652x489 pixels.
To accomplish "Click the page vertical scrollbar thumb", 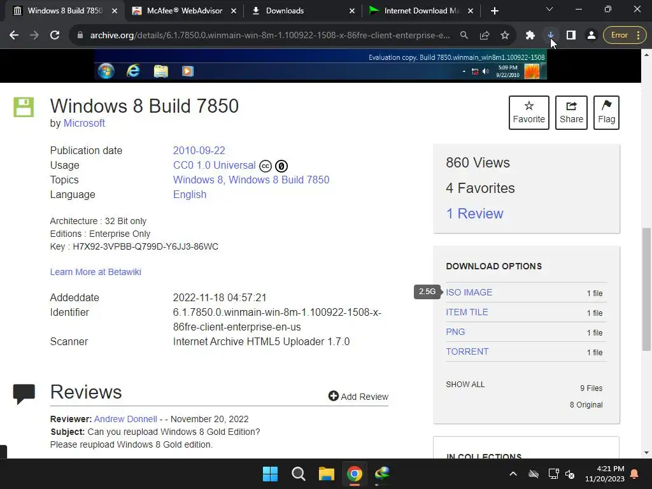I will pos(646,289).
